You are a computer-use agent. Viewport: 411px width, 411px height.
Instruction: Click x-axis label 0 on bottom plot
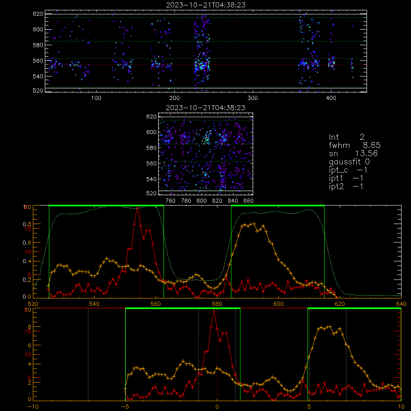pos(217,406)
